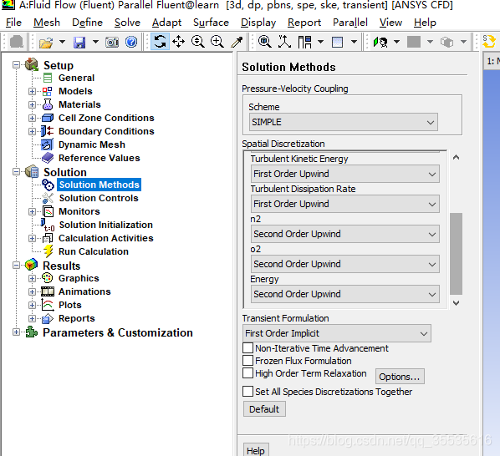Click the gray stop square toolbar icon

414,42
